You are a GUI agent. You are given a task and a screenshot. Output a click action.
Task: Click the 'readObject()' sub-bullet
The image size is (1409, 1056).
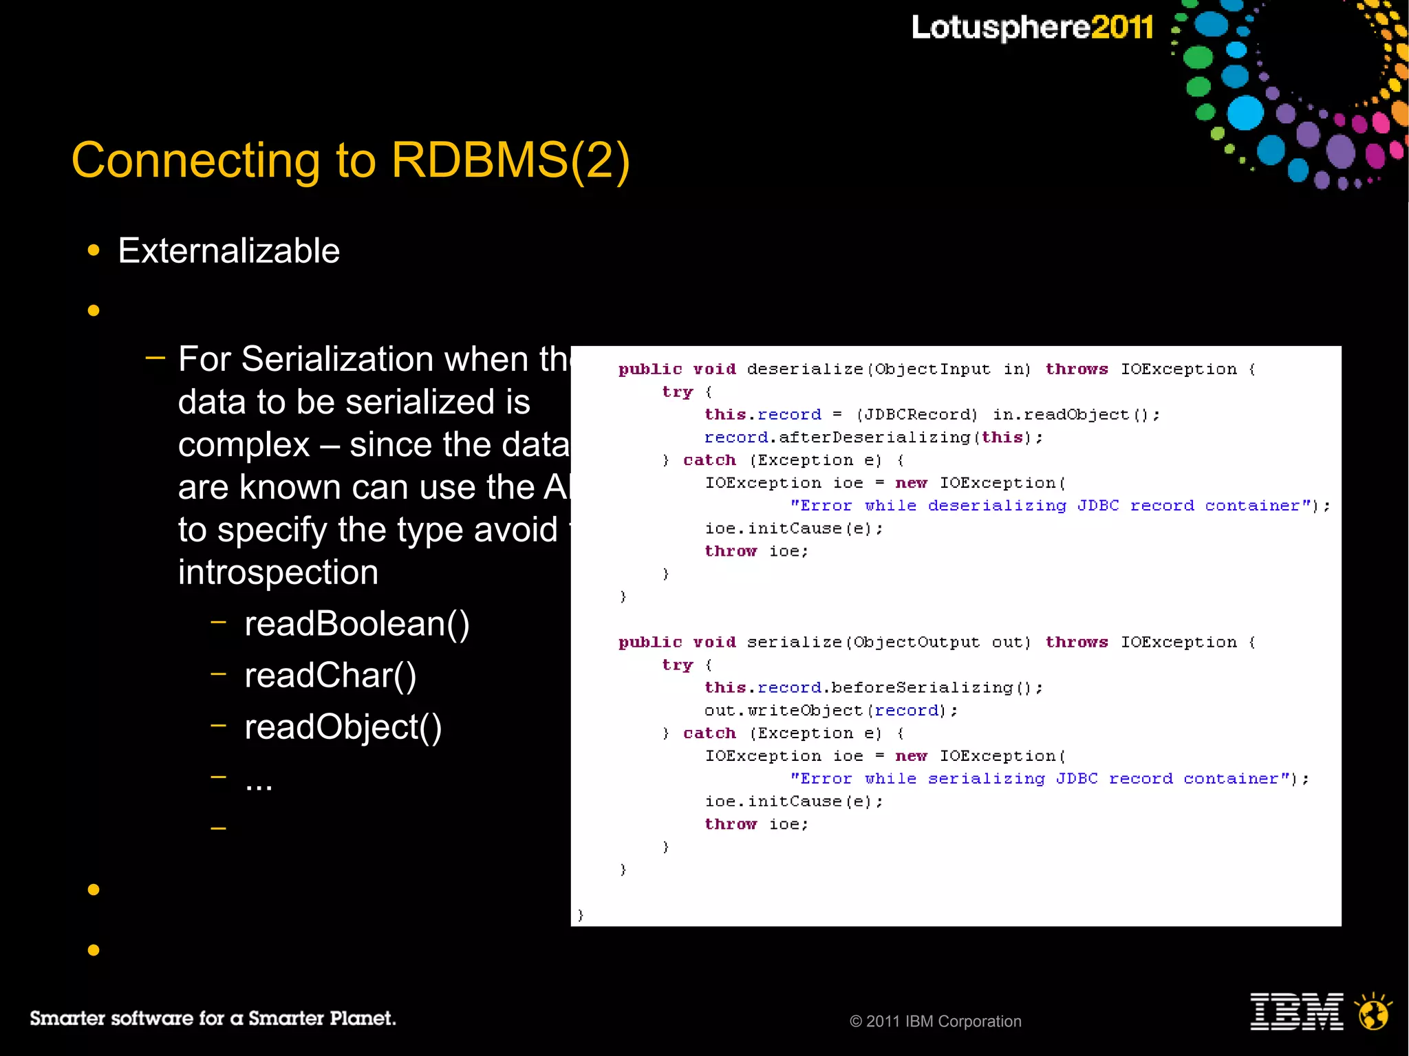pyautogui.click(x=343, y=727)
